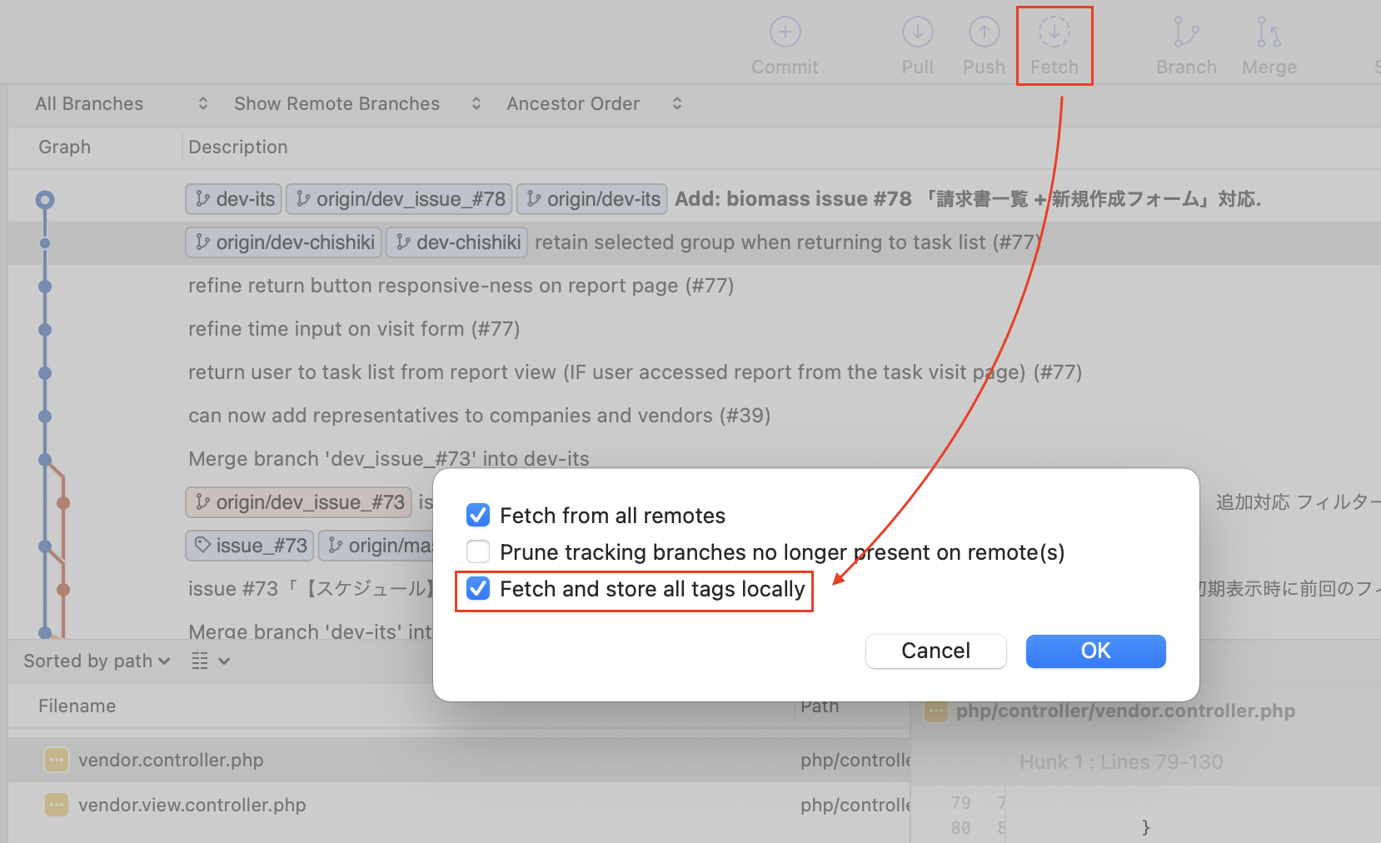Uncheck Fetch from all remotes
Screen dimensions: 1381x843
click(478, 516)
